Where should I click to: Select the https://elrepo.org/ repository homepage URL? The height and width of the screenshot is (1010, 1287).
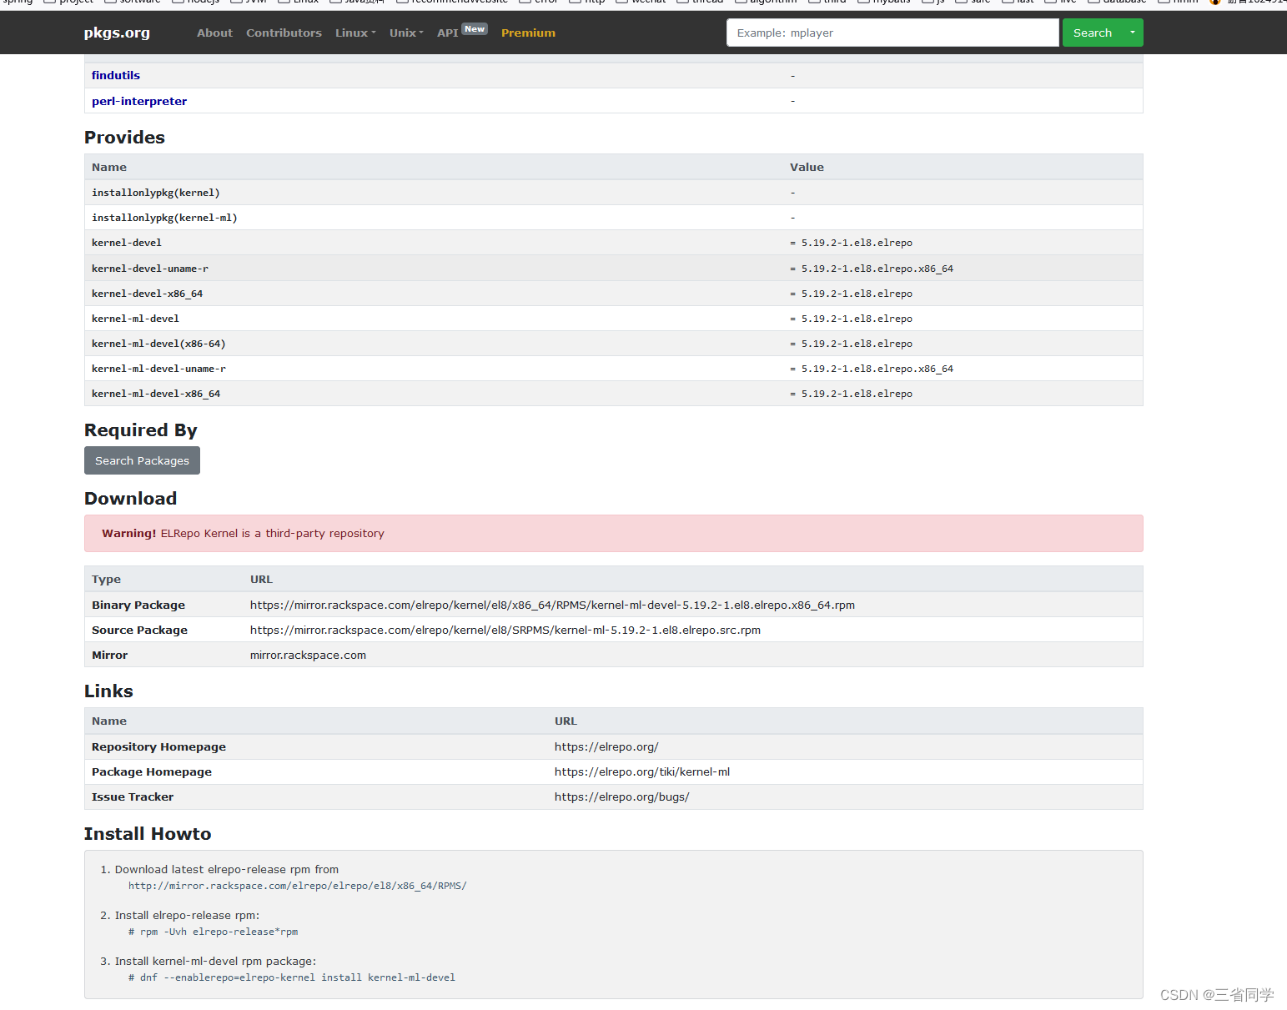tap(606, 746)
